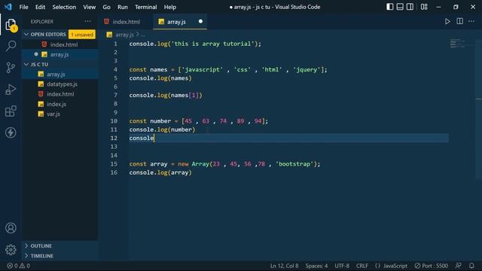Open the View menu
The width and height of the screenshot is (482, 271).
[x=89, y=7]
